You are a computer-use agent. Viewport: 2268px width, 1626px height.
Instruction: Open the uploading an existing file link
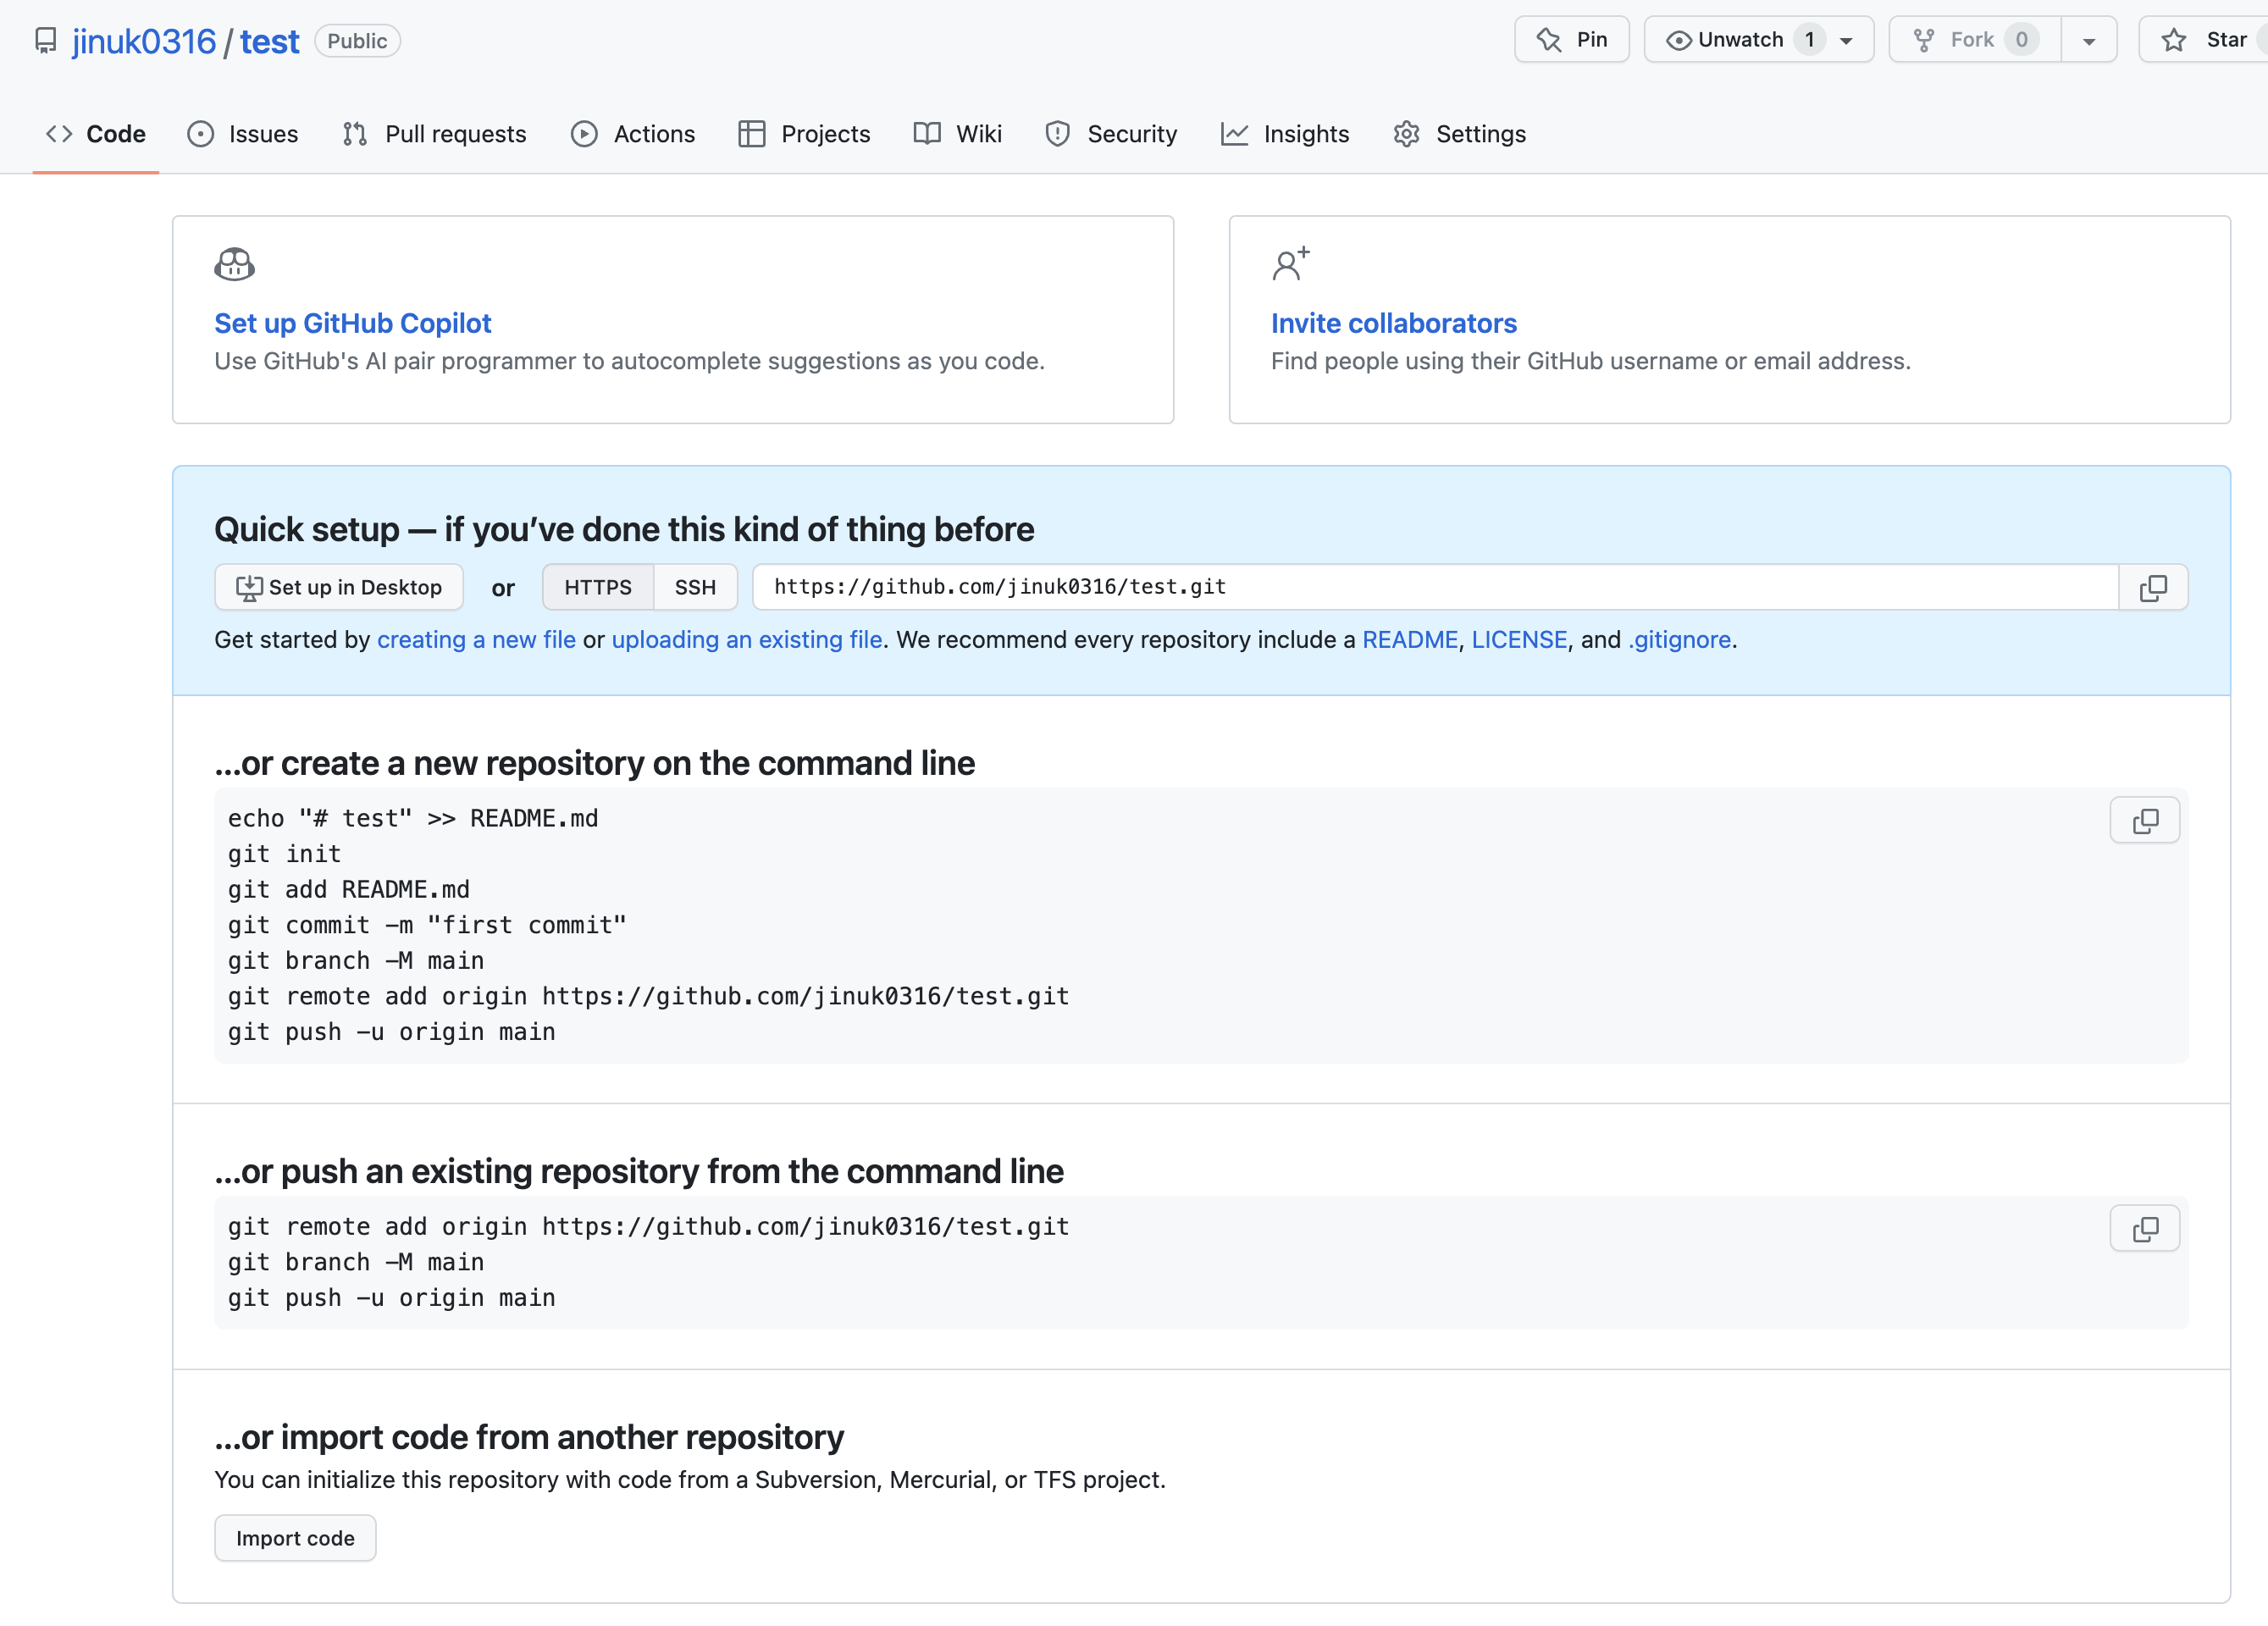[746, 640]
